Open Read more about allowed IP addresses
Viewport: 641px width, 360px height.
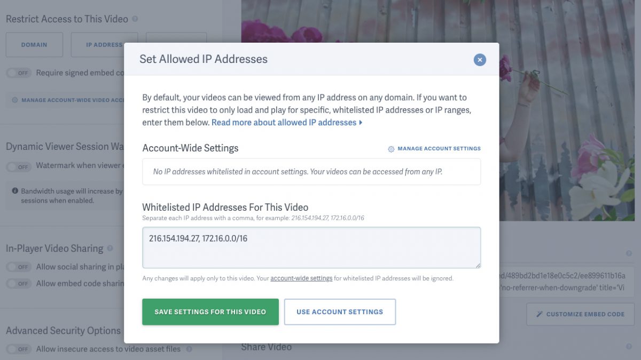(284, 122)
